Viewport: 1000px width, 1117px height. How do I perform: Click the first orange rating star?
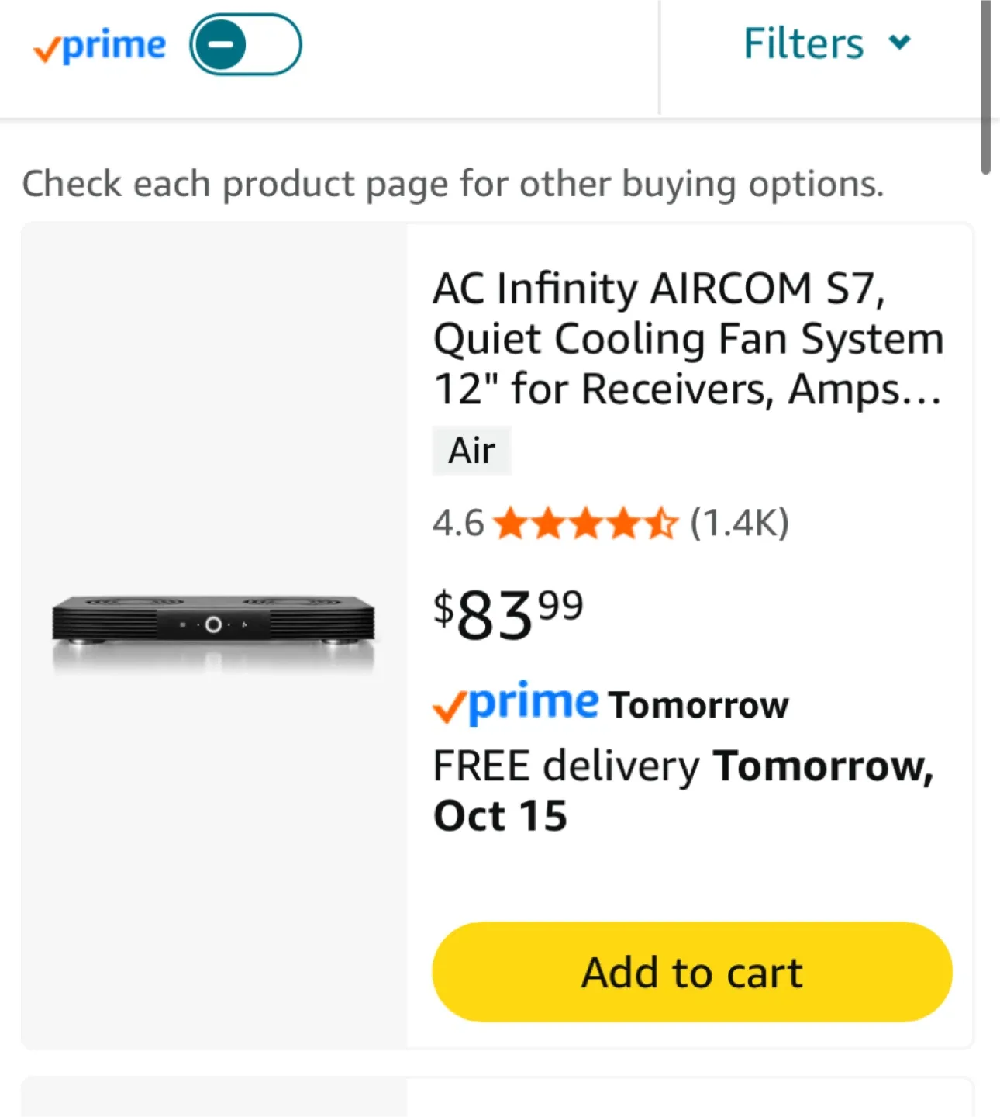[511, 523]
